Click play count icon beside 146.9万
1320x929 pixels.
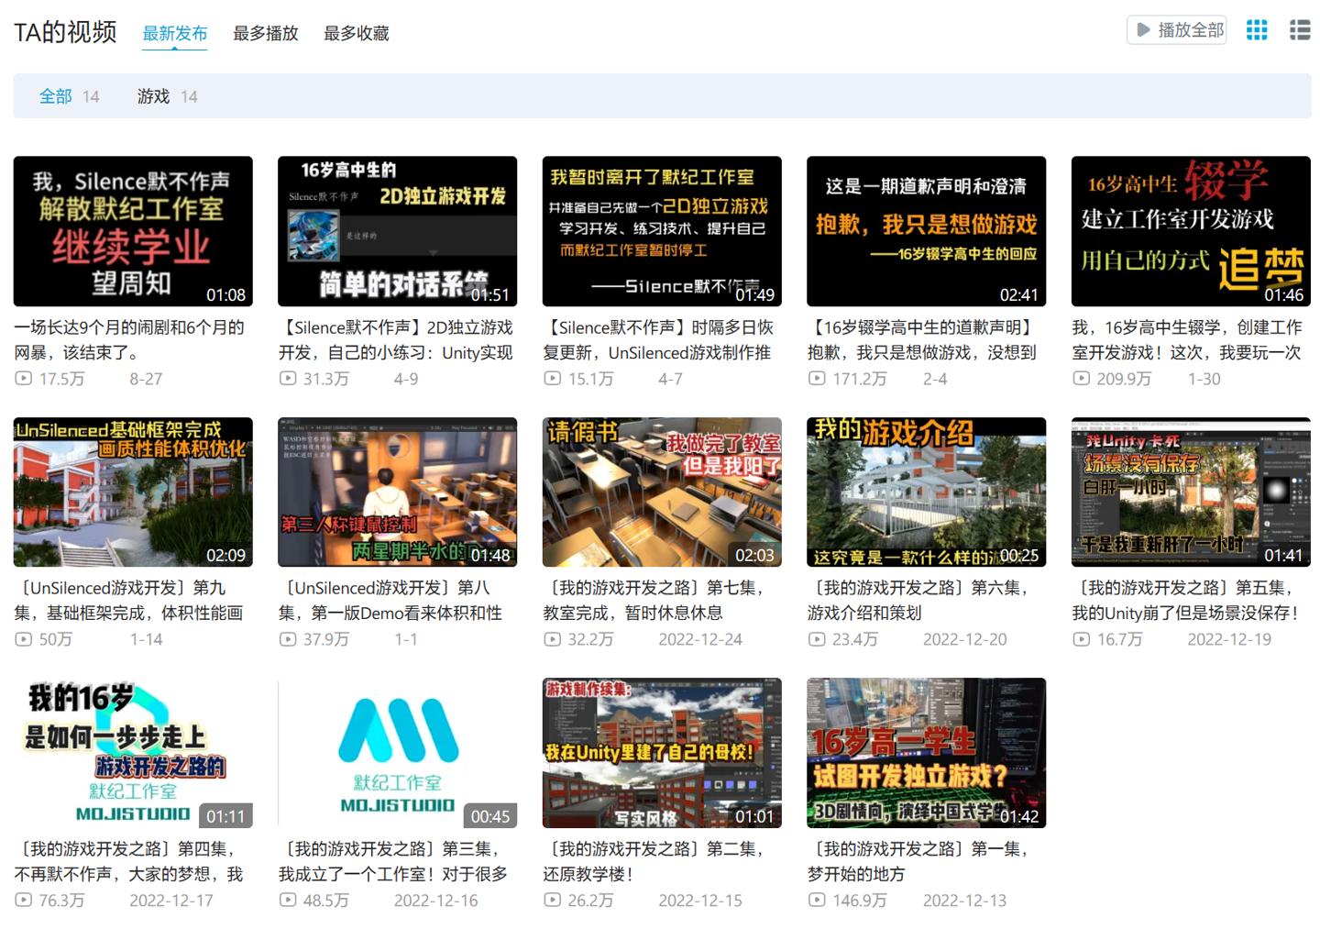(x=817, y=901)
